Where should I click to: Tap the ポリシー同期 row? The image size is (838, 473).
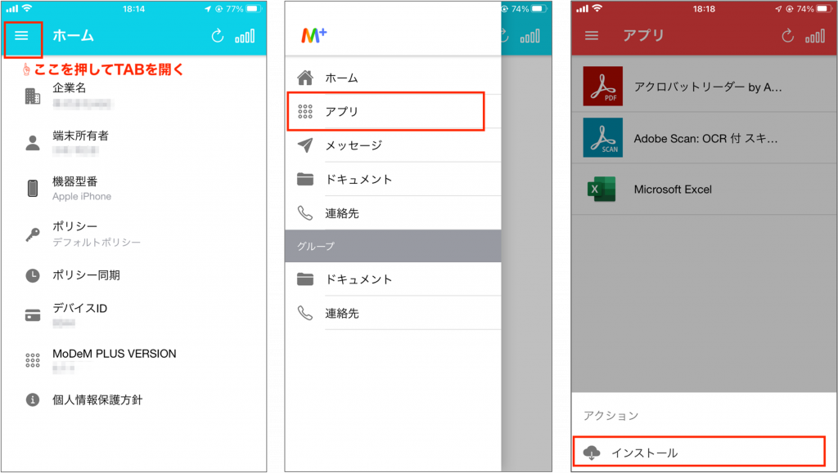pos(86,275)
